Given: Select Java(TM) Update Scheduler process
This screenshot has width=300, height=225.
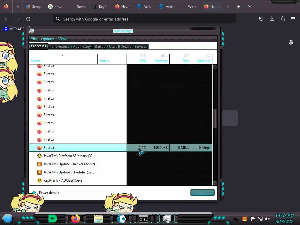Looking at the screenshot, I should [x=120, y=172].
